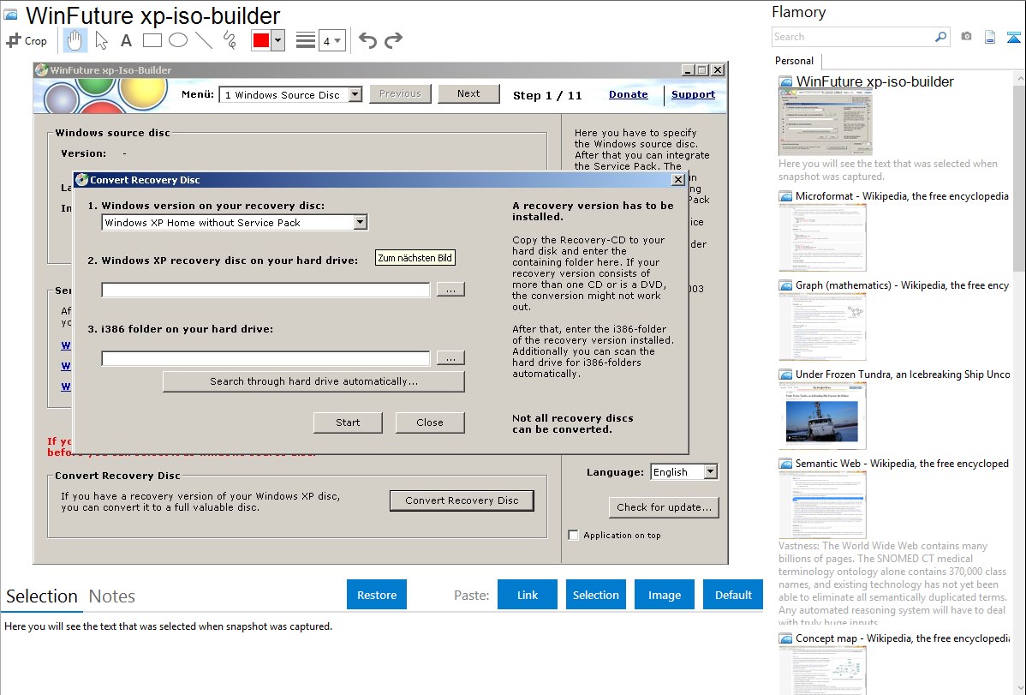
Task: Click the Close button in the dialog
Action: pos(430,422)
